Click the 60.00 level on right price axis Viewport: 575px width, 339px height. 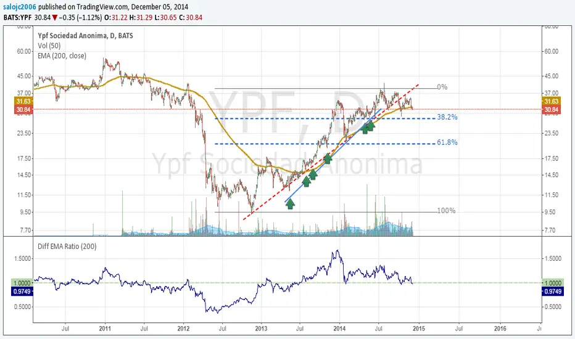551,52
